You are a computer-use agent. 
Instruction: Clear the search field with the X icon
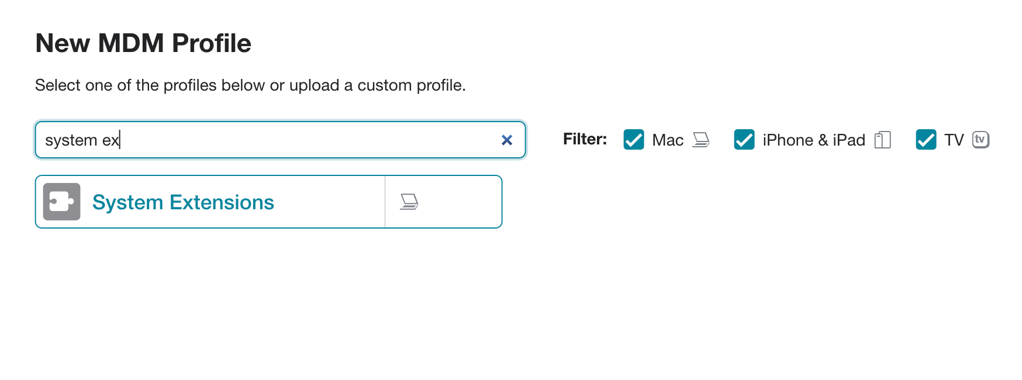point(507,140)
